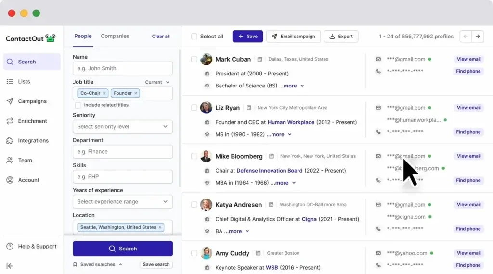The image size is (493, 274).
Task: View Liz Ryan's email
Action: [468, 108]
